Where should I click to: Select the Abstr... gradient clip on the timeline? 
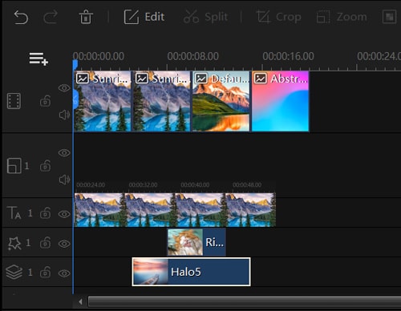(281, 101)
